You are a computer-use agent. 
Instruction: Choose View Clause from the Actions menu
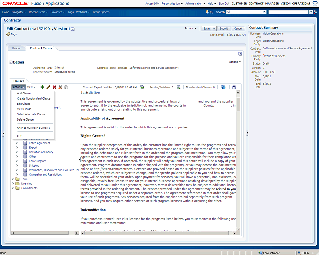24,109
